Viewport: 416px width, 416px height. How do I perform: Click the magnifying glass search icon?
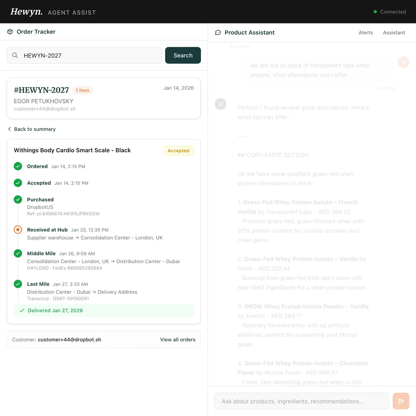(x=15, y=55)
